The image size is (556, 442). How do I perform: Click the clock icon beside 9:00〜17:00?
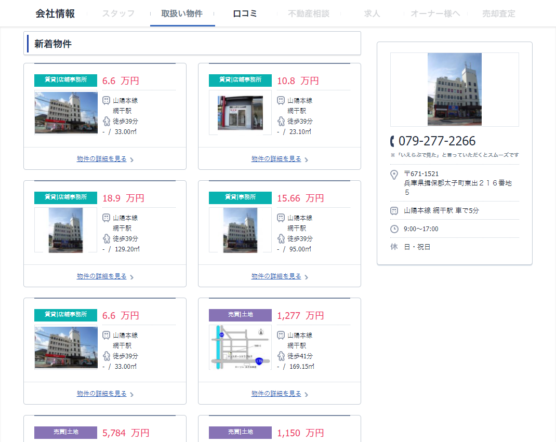pos(394,229)
